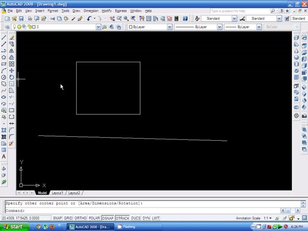
Task: Open the Annotation Scale 1:1 dropdown
Action: coord(270,218)
